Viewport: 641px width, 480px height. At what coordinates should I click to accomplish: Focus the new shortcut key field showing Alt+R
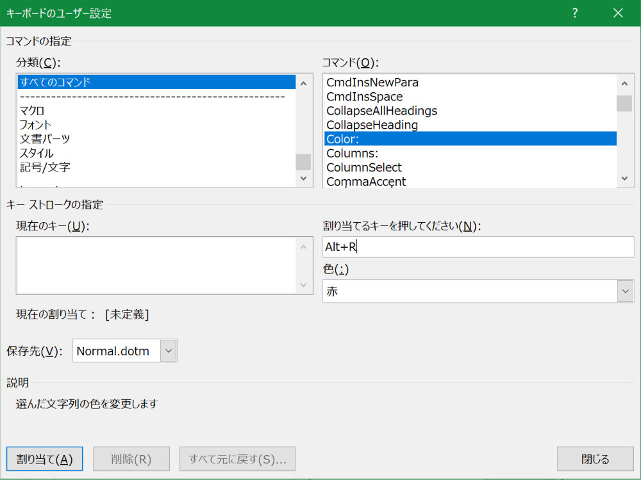(x=478, y=247)
